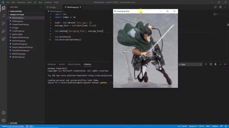Image resolution: width=229 pixels, height=128 pixels.
Task: Run Python file with play icon
Action: coord(215,7)
